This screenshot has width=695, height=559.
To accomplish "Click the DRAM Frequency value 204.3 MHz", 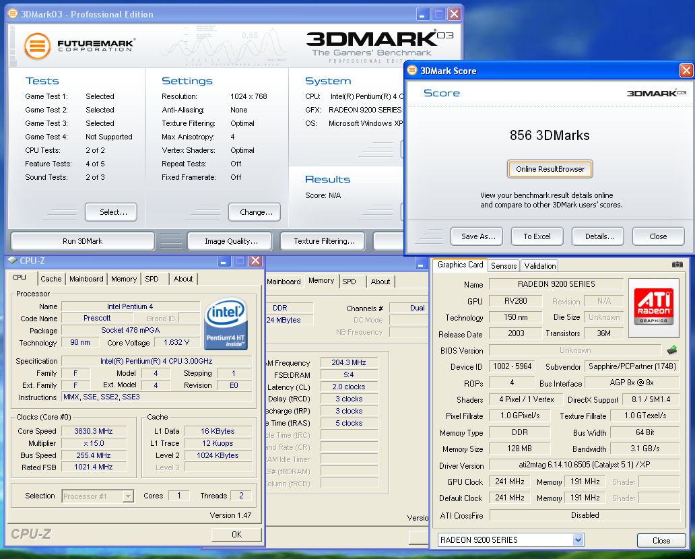I will [x=349, y=362].
